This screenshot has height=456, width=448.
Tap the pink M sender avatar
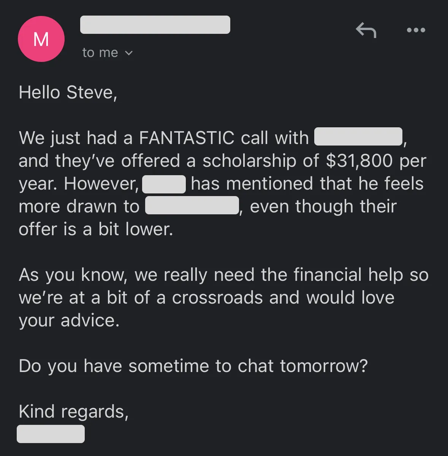point(41,39)
